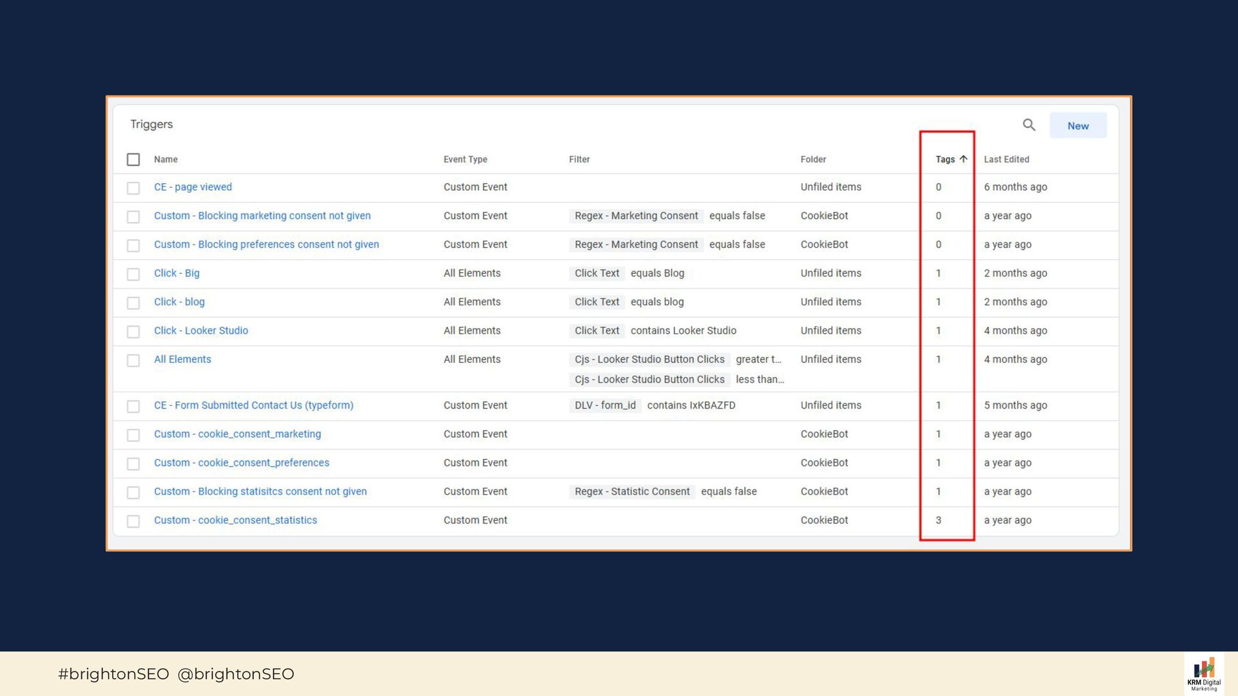Click the Tags sort arrow icon
Image resolution: width=1238 pixels, height=696 pixels.
[x=963, y=159]
